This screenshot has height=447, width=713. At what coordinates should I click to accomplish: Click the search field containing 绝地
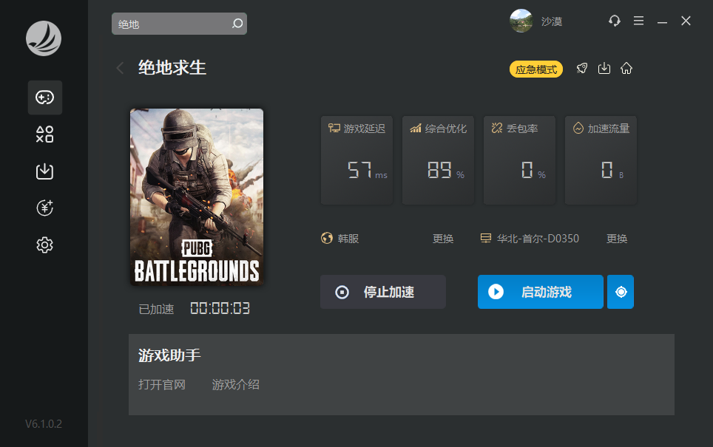point(179,24)
